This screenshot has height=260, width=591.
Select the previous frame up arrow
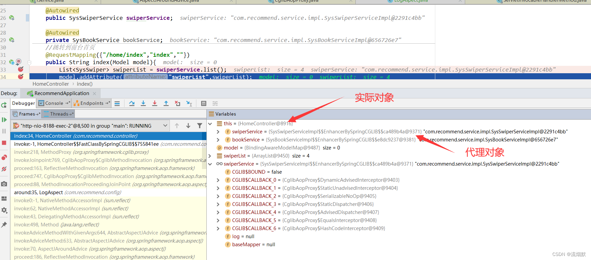tap(177, 126)
